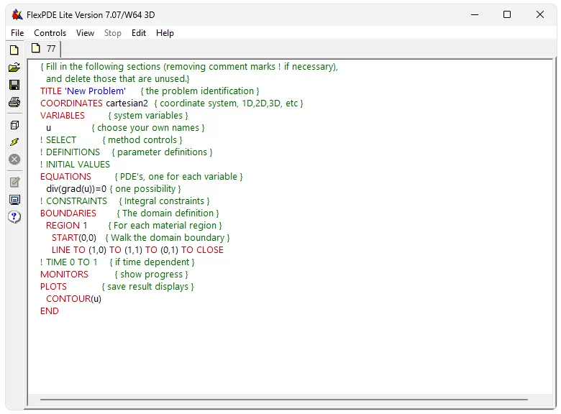
Task: Click the CONTOUR(u) statement
Action: pyautogui.click(x=73, y=299)
